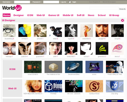
Task: Open the Games UI menu item
Action: 54,15
